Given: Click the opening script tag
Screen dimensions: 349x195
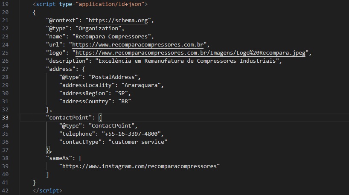Looking at the screenshot, I should point(90,4).
